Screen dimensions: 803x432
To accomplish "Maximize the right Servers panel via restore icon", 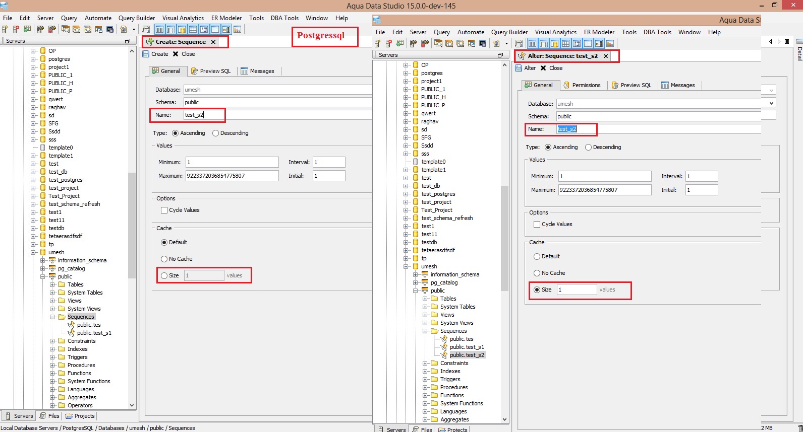I will 500,55.
